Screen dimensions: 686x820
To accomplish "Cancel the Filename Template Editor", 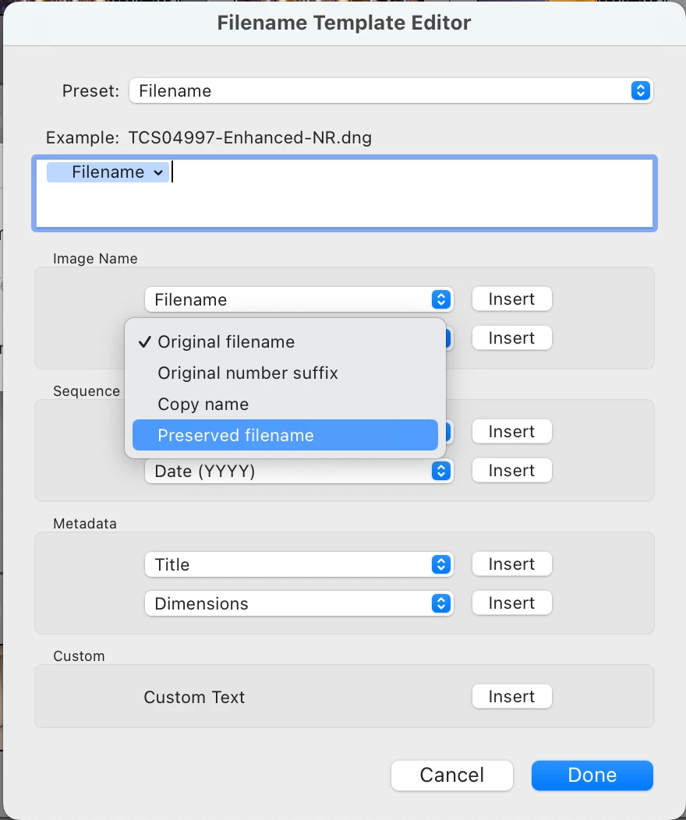I will (452, 775).
